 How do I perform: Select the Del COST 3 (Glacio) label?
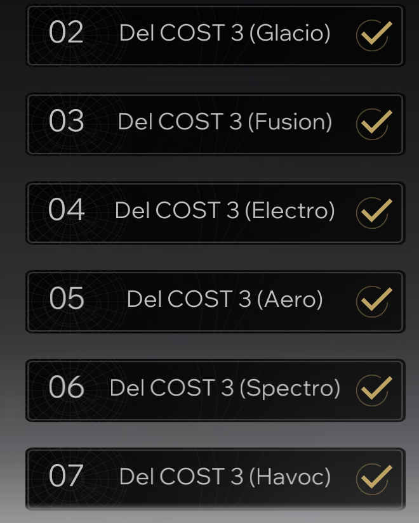225,34
